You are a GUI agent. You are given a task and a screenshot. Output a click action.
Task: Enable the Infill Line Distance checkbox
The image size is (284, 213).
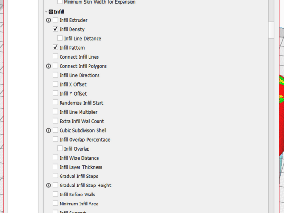60,39
